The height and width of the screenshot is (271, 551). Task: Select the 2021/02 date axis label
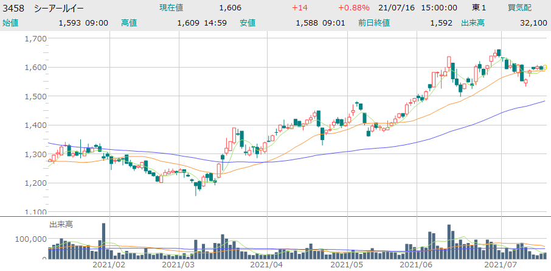(109, 265)
